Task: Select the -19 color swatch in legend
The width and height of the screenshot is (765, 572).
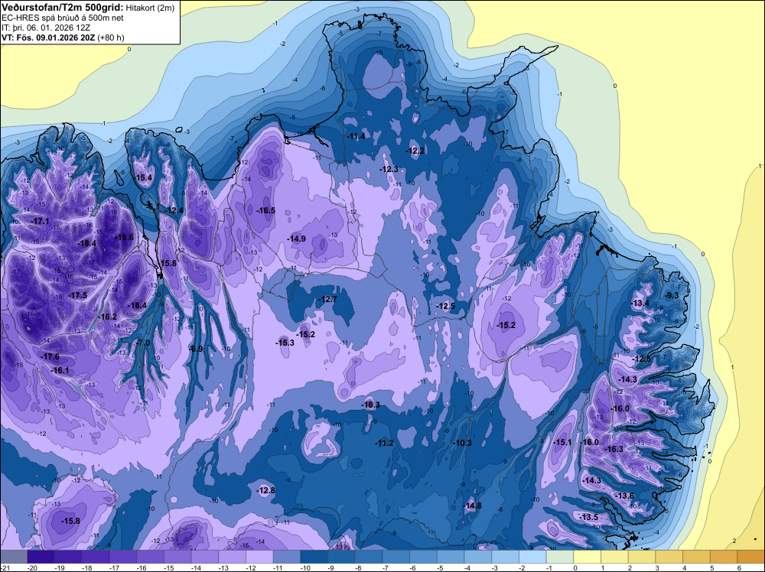Action: 68,557
